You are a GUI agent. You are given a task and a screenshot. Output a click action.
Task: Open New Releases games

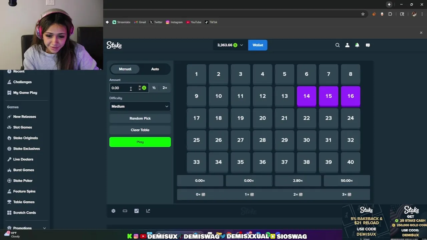coord(24,117)
